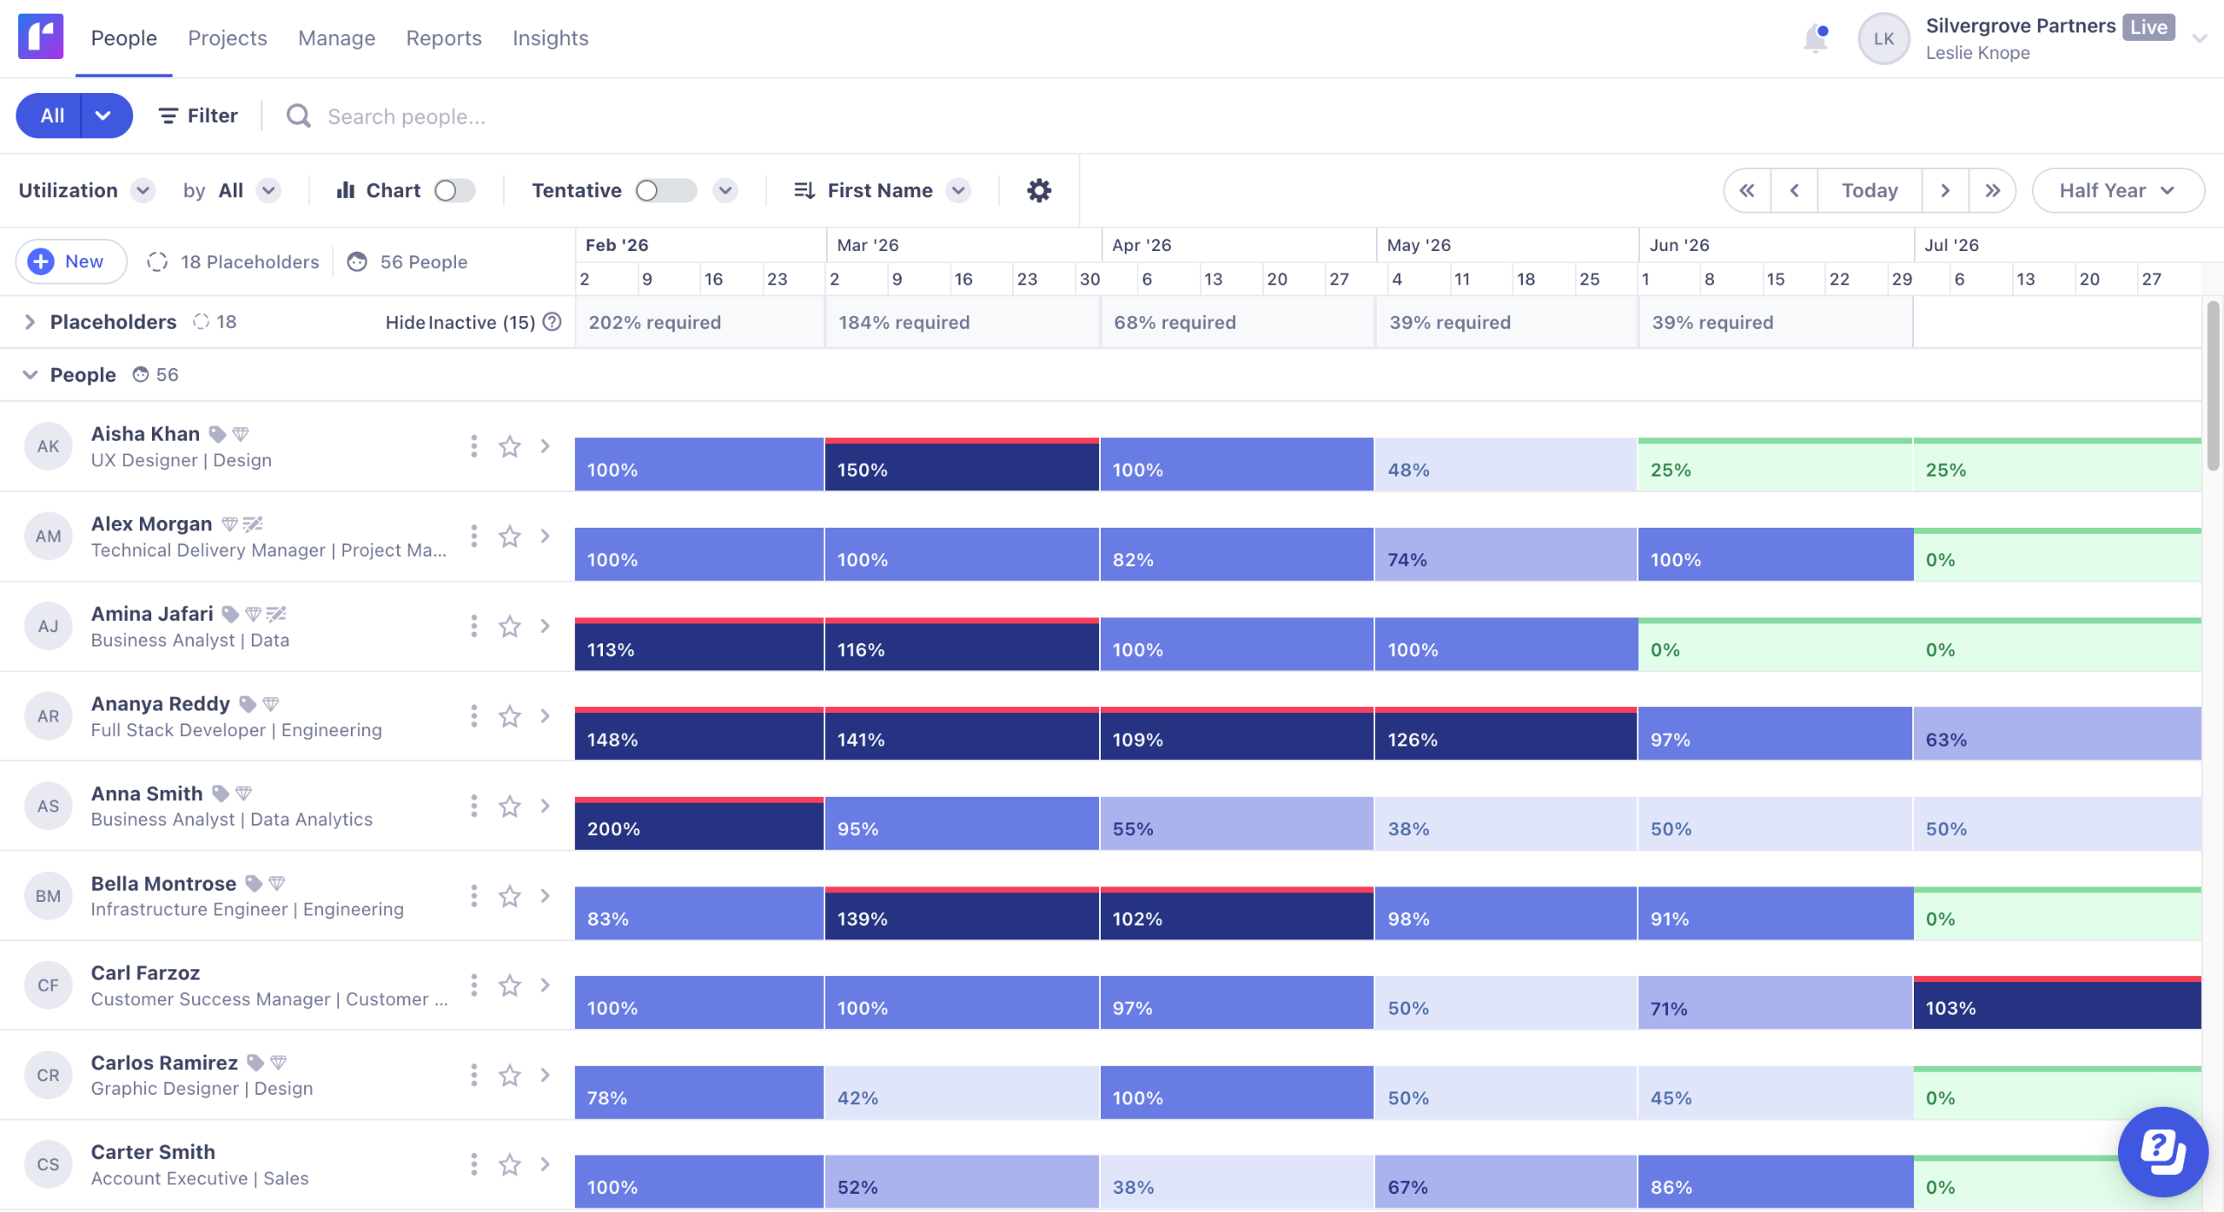Image resolution: width=2224 pixels, height=1212 pixels.
Task: Star Aisha Khan as favorite
Action: [x=510, y=446]
